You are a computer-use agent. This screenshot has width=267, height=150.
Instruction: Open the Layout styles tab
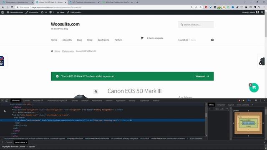coord(231,105)
